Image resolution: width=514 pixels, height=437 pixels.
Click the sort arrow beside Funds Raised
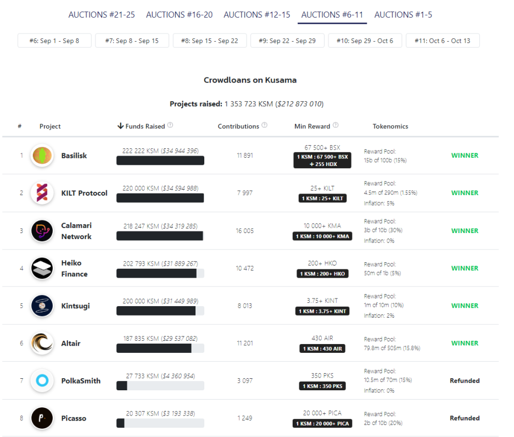121,126
